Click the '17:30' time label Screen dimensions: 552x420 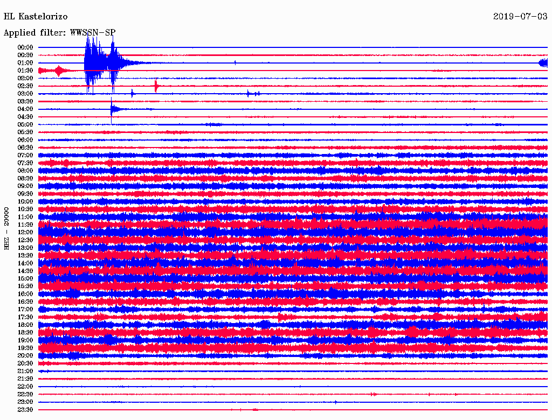coord(25,317)
